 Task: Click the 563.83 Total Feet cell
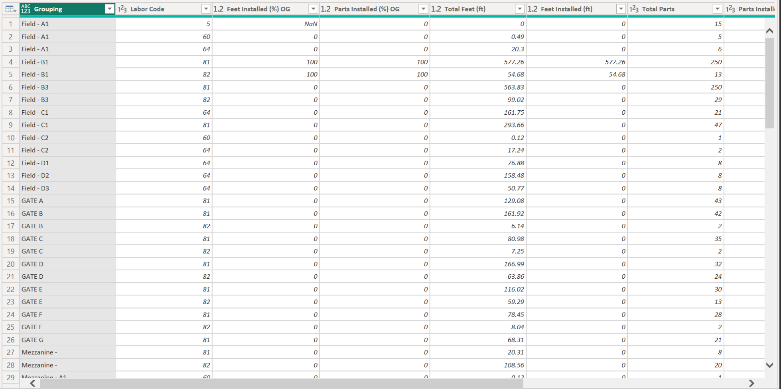pos(478,87)
